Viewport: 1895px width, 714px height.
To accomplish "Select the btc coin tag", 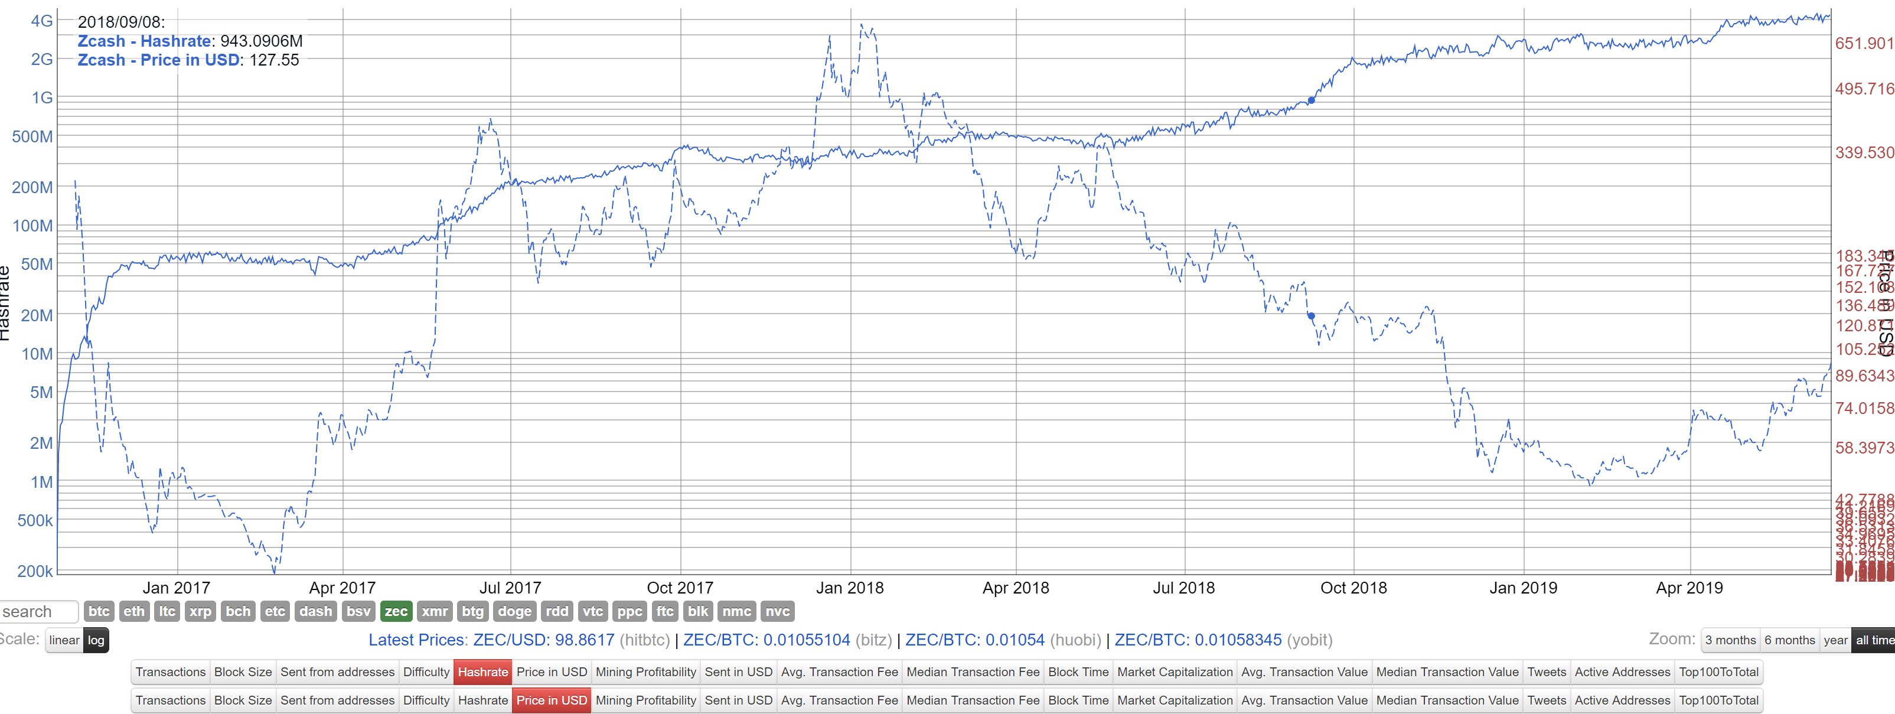I will 99,611.
